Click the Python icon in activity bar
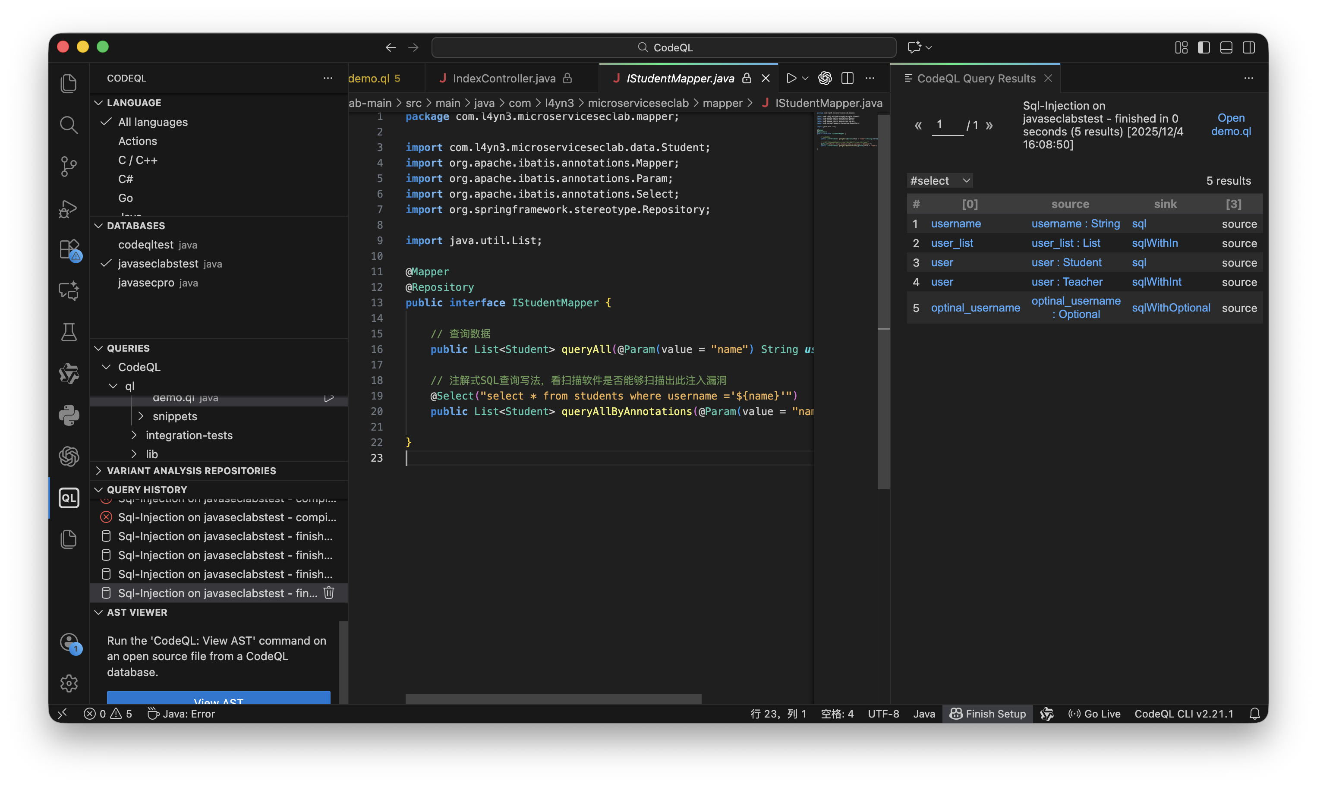The image size is (1317, 787). tap(69, 415)
